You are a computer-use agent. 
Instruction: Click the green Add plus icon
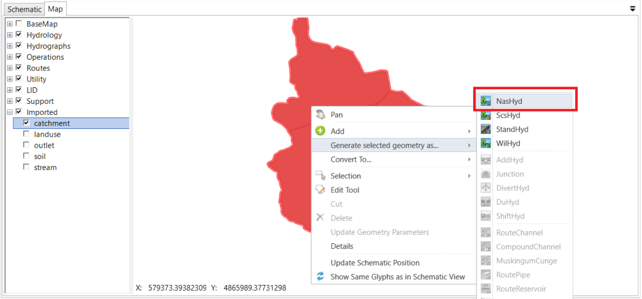coord(320,131)
